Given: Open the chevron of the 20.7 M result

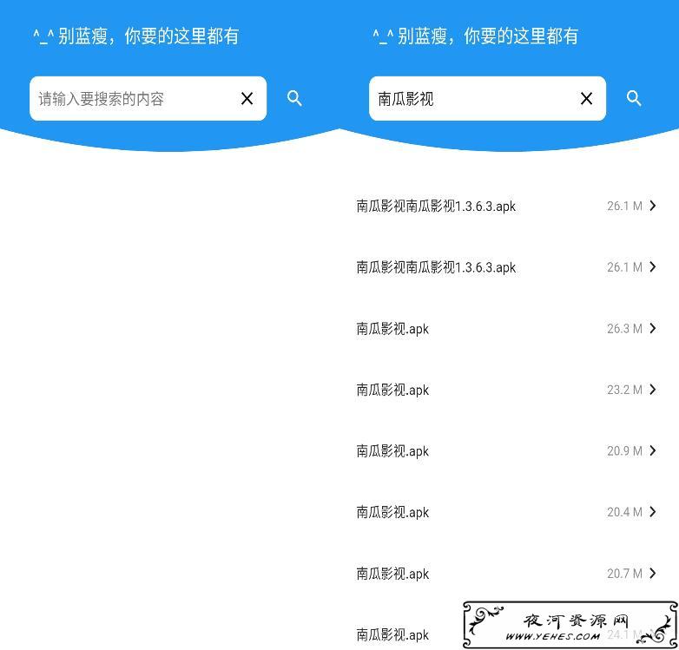Looking at the screenshot, I should [653, 574].
